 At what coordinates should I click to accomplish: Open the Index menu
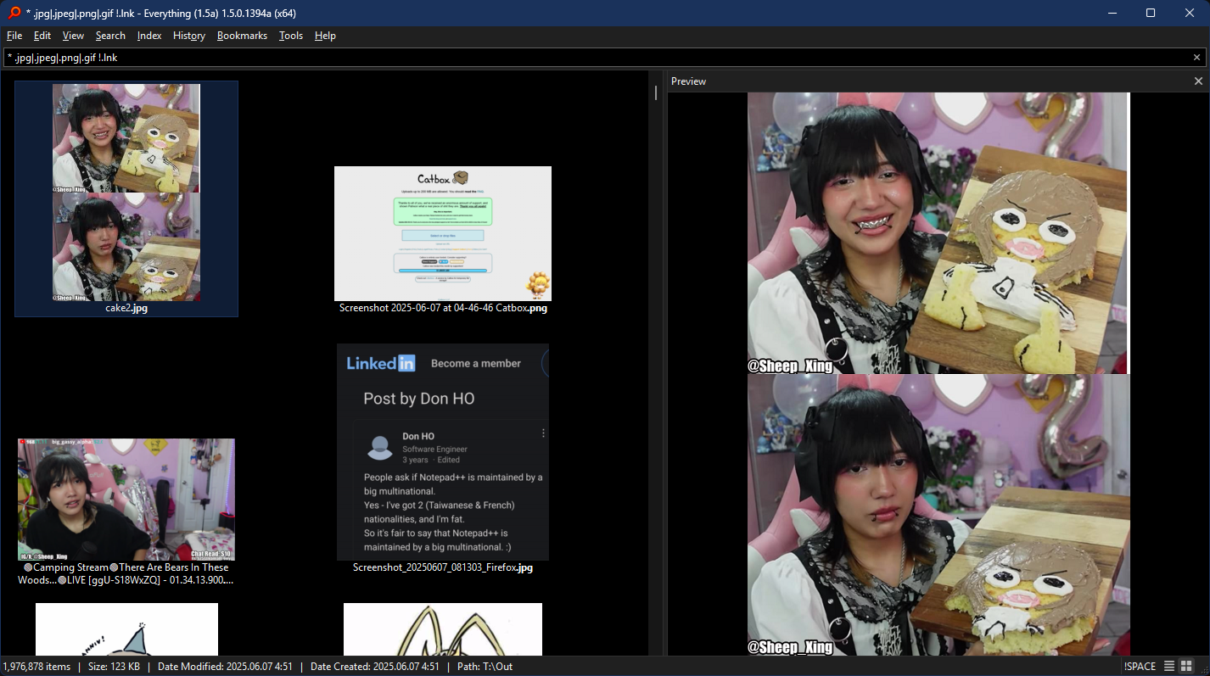tap(149, 36)
